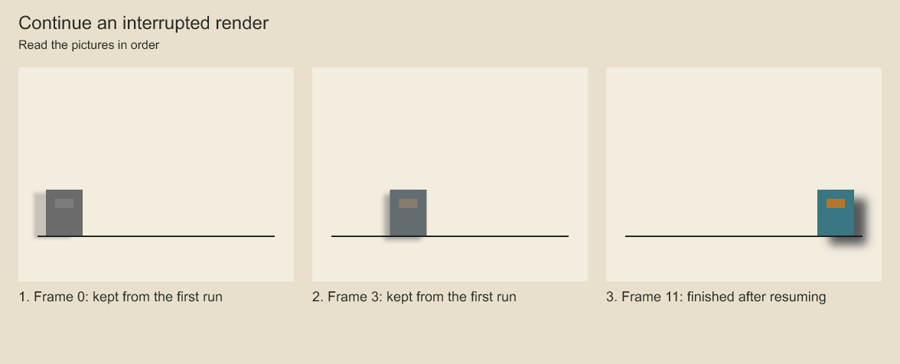The height and width of the screenshot is (364, 900).
Task: Select the tan label on Frame 3 box
Action: pos(408,203)
